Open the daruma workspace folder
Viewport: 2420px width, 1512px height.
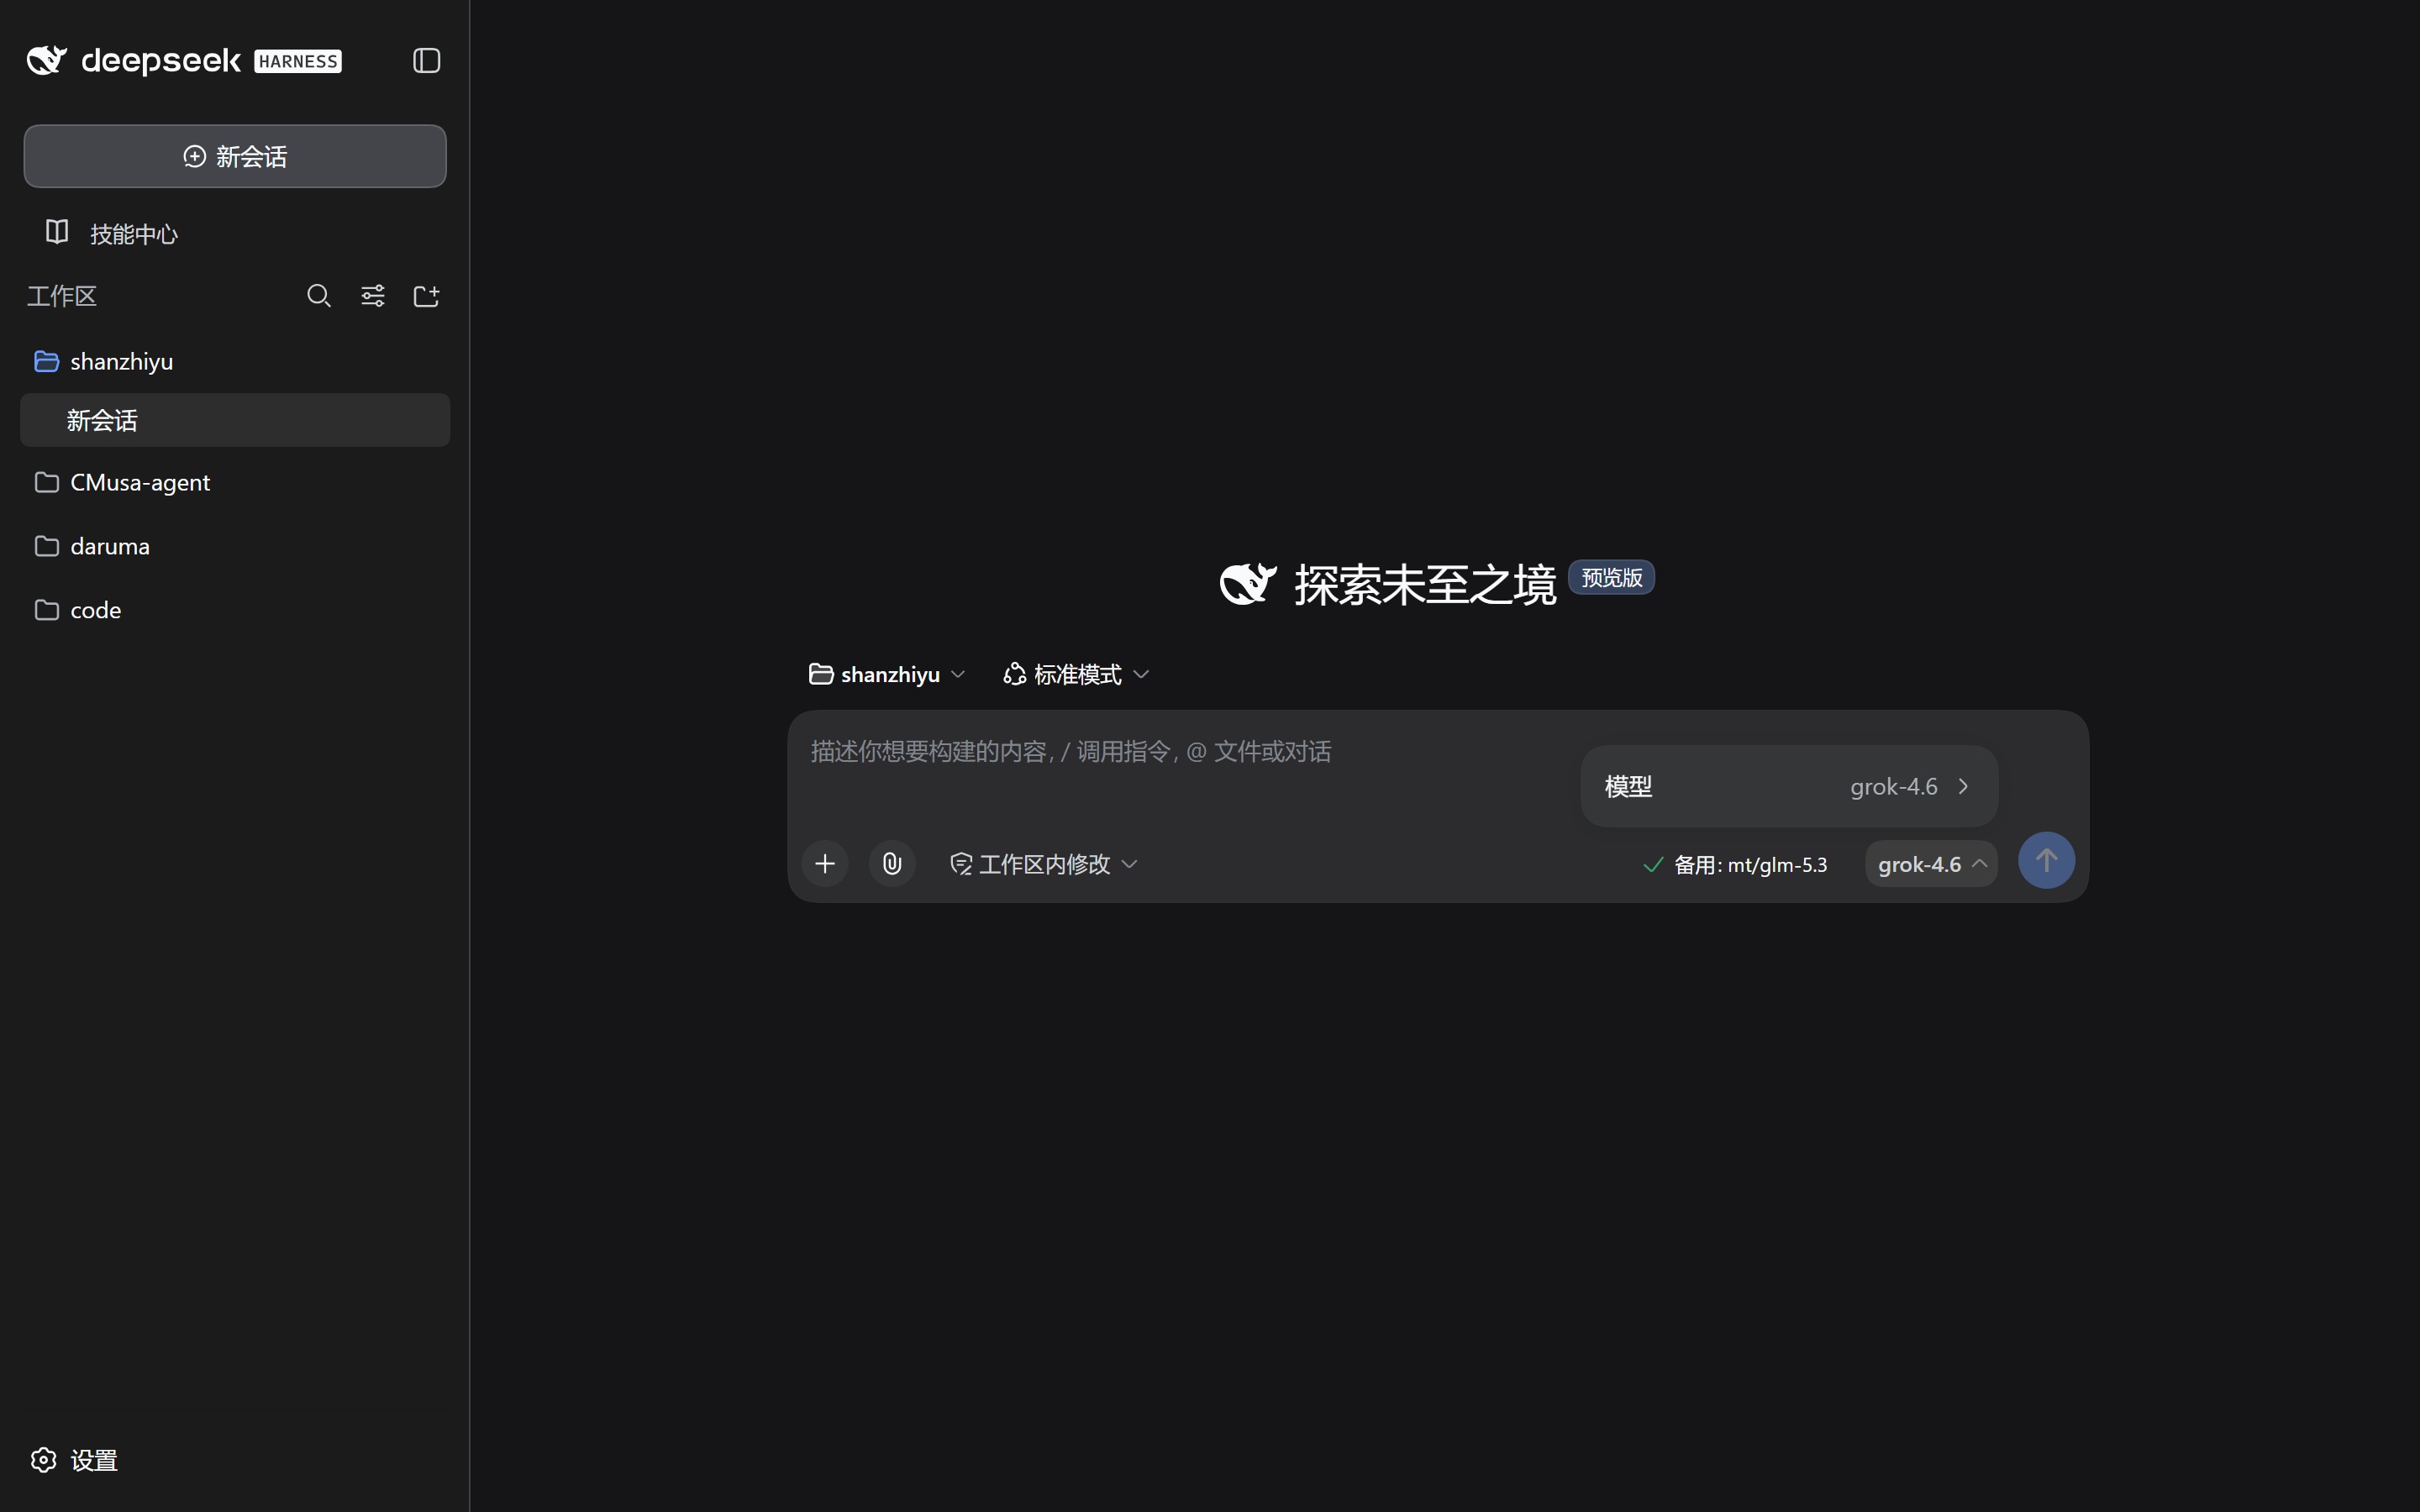pyautogui.click(x=235, y=546)
